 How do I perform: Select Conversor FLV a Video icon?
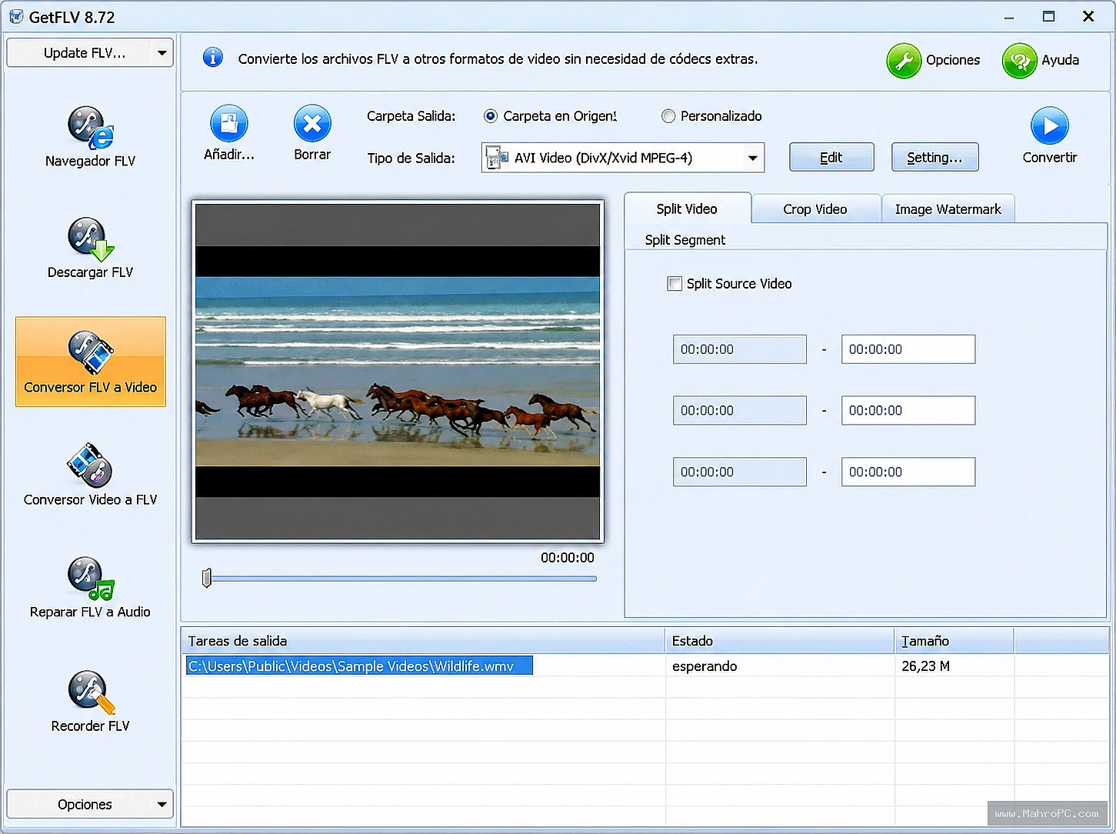tap(91, 352)
